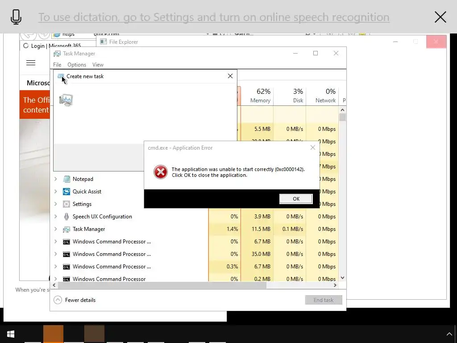
Task: Expand the last Windows Command Processor row
Action: tap(56, 279)
